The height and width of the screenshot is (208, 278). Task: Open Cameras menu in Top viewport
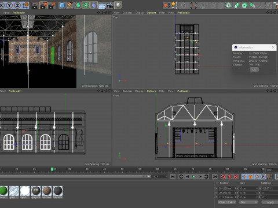click(x=127, y=13)
